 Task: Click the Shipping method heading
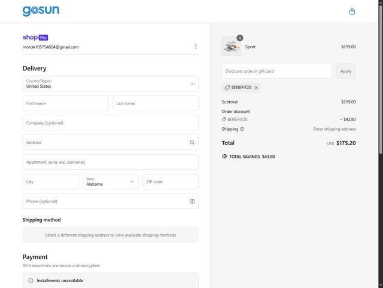pos(41,220)
